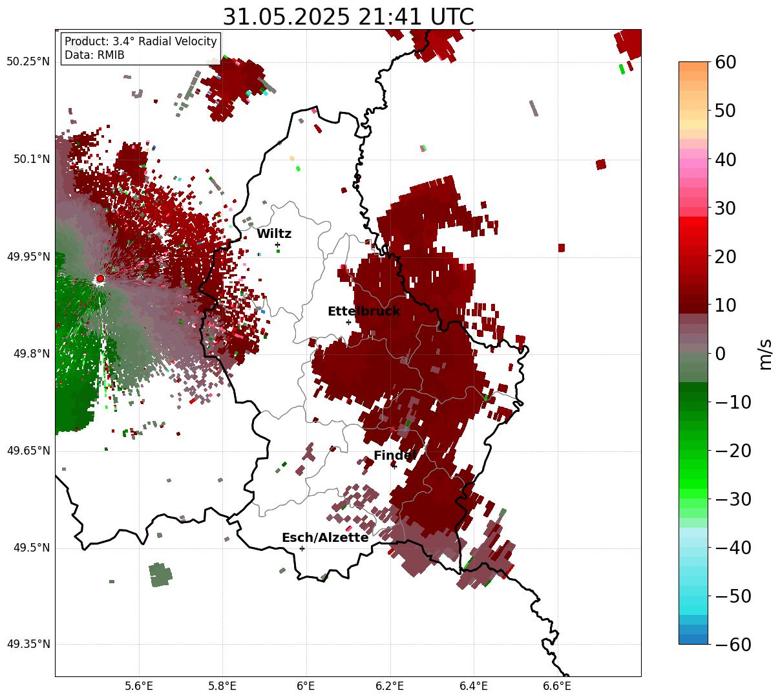The width and height of the screenshot is (780, 699).
Task: Click the 50.1°N latitude label
Action: coord(31,159)
